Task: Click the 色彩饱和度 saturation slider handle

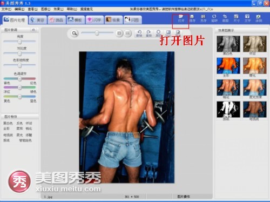Action: pos(19,65)
